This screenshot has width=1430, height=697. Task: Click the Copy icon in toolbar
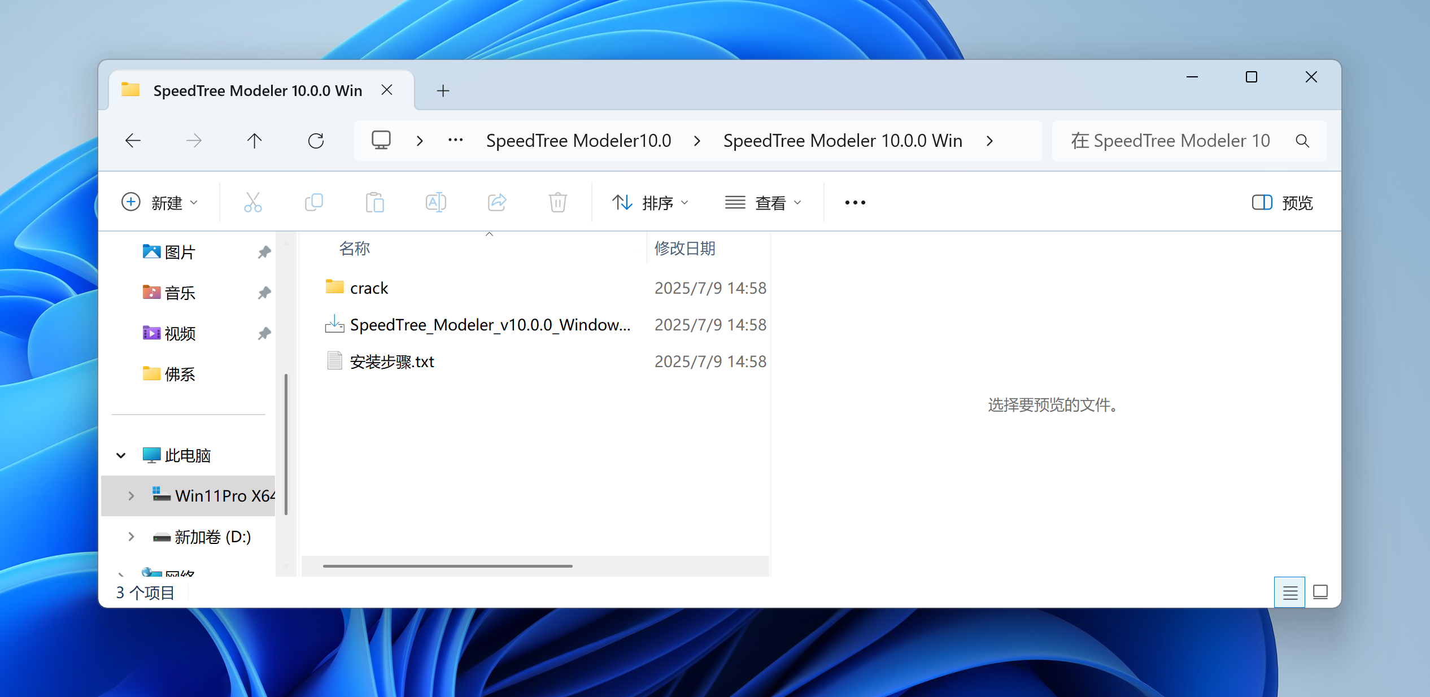point(313,202)
